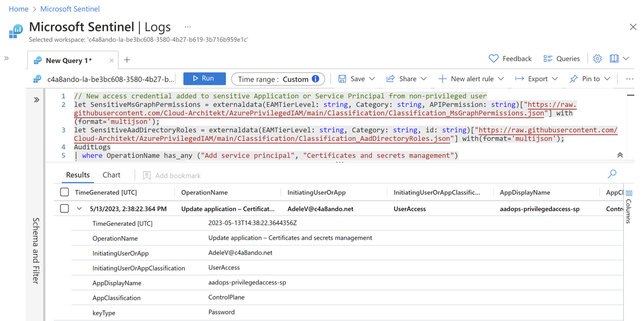The image size is (643, 321).
Task: Click the Share icon
Action: point(391,79)
